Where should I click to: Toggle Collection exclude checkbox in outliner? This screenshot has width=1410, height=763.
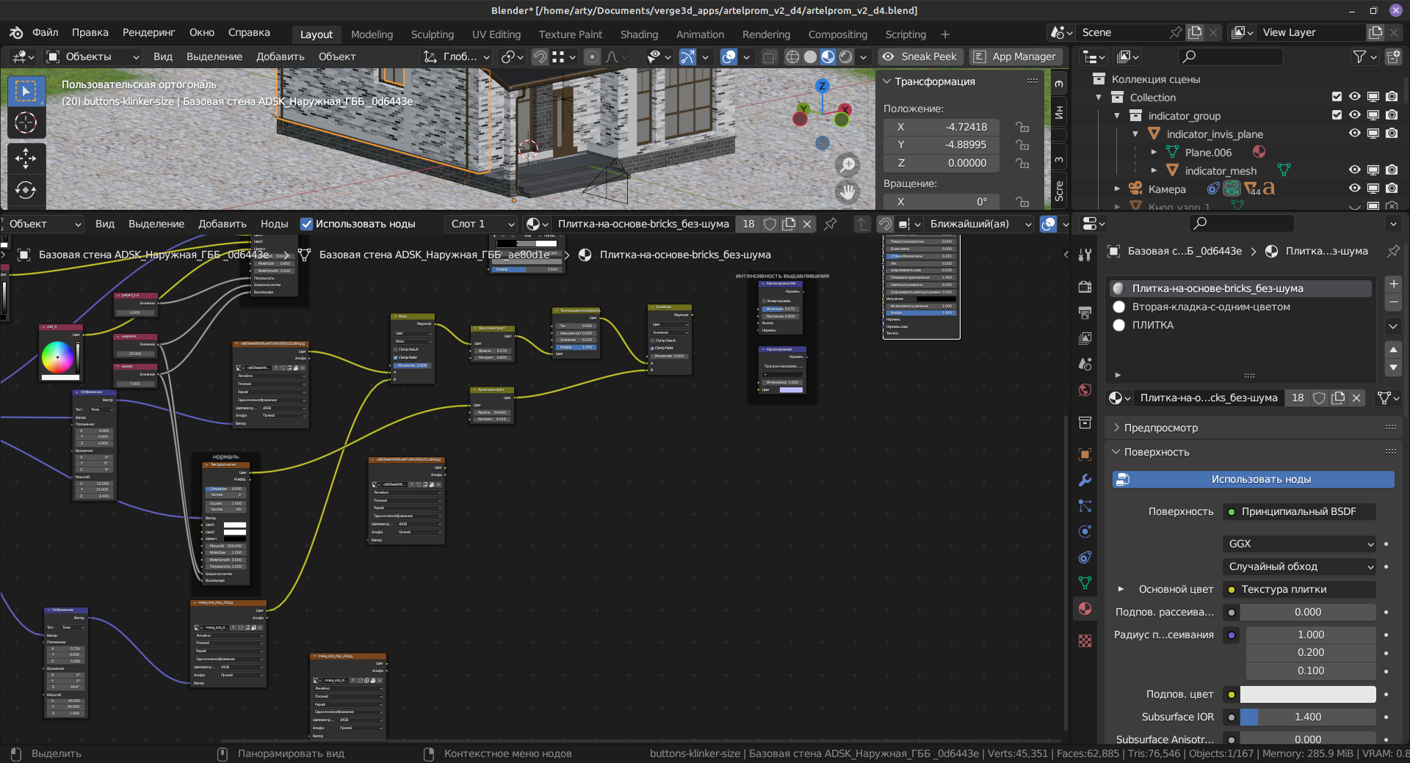[x=1337, y=97]
